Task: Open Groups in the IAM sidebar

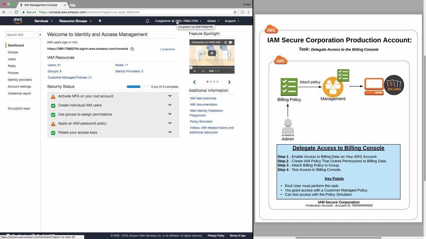Action: (x=13, y=52)
